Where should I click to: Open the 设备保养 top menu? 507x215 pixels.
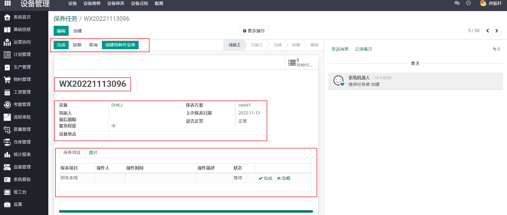(116, 3)
